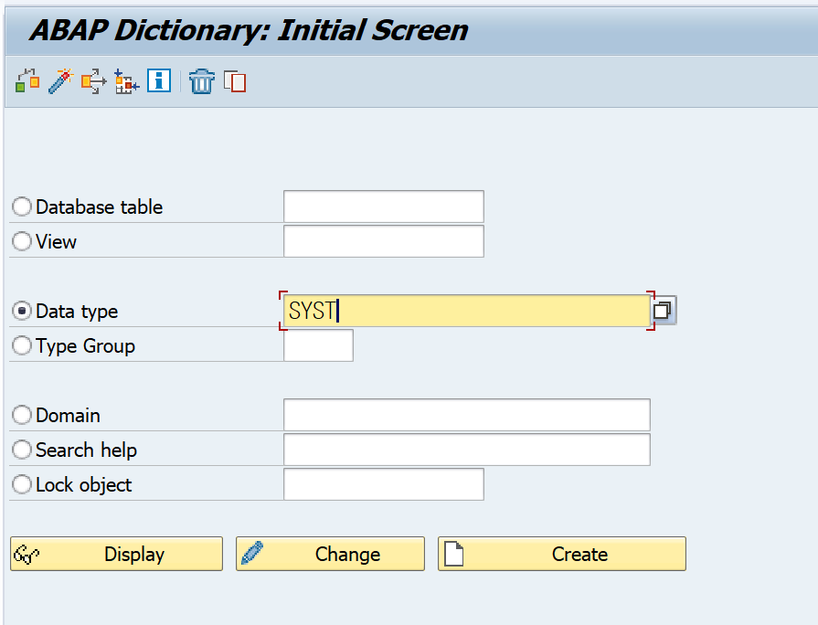Click the Display button
This screenshot has height=625, width=818.
click(116, 554)
